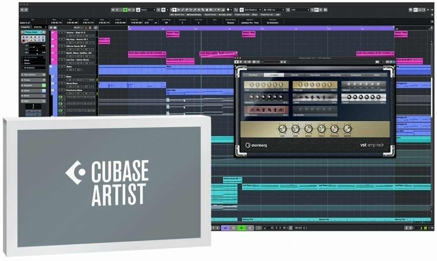Select the Plexi Lead amplifier model
Viewport: 437px width, 261px height.
click(315, 86)
